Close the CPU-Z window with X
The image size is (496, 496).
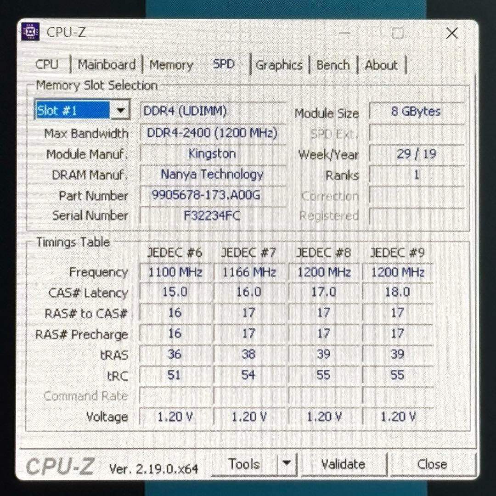click(452, 33)
